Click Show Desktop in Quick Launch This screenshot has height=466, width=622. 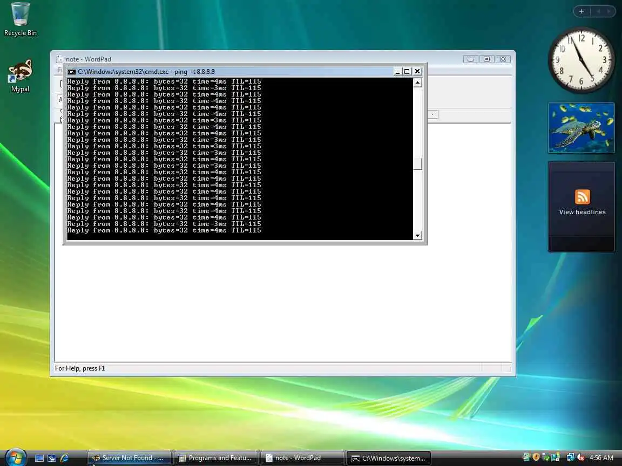tap(39, 458)
